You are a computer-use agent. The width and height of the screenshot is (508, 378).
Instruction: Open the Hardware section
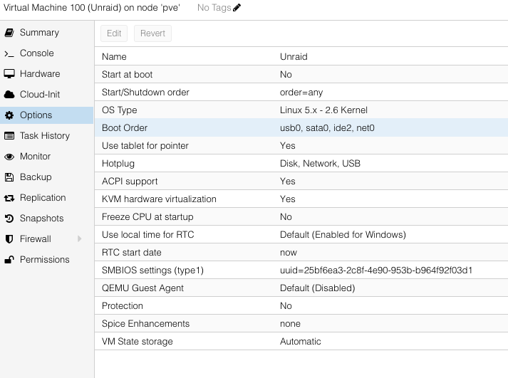pos(46,74)
